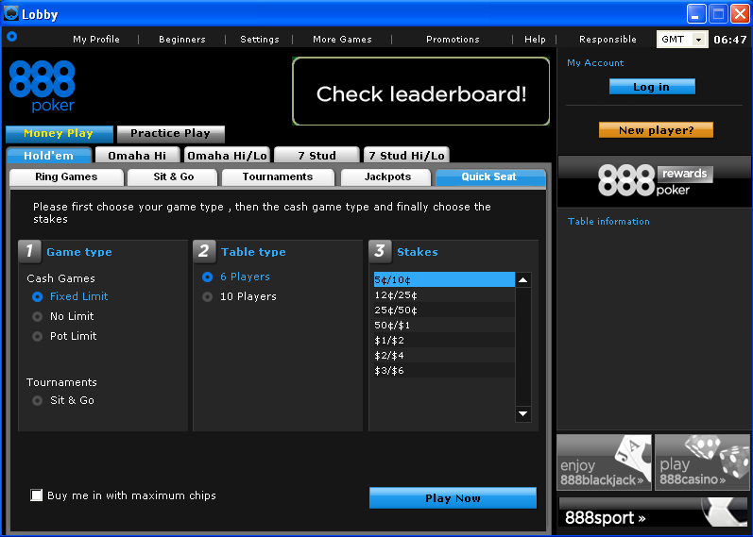753x537 pixels.
Task: Open the 888 rewards poker banner
Action: pyautogui.click(x=655, y=181)
